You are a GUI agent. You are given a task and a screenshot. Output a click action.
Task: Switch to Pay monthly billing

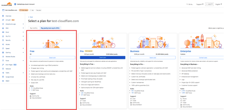34,28
